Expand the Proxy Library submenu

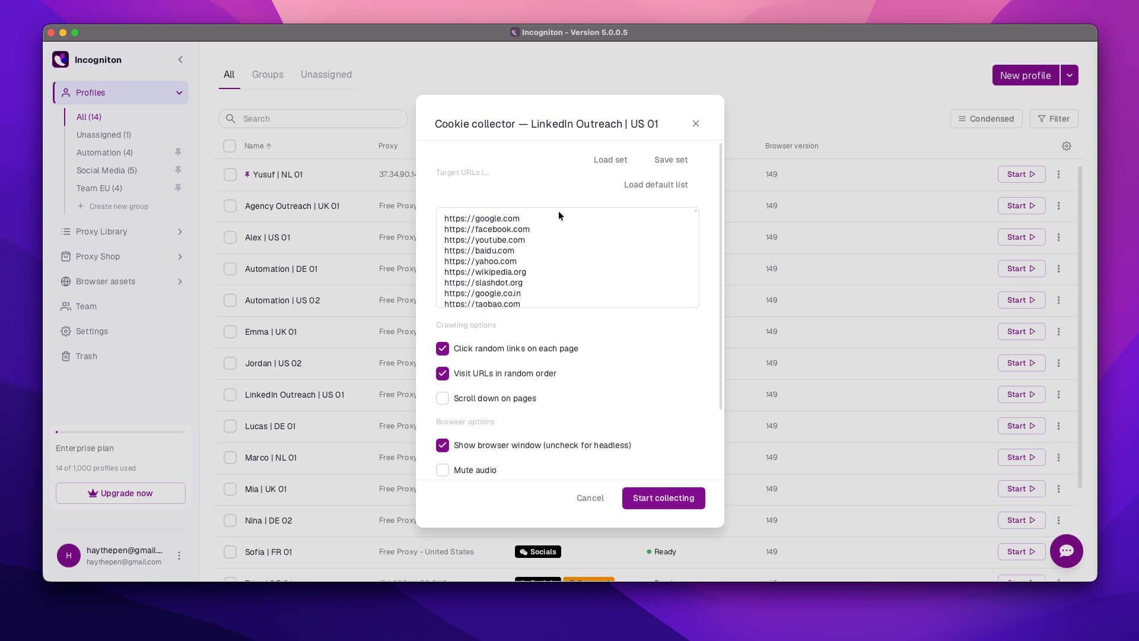tap(180, 231)
